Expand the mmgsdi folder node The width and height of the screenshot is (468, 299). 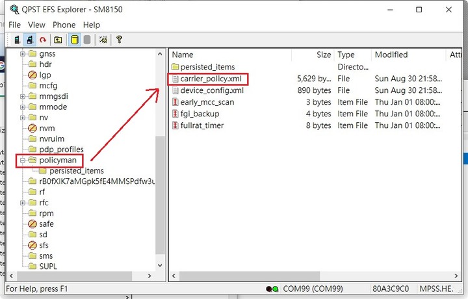click(23, 96)
